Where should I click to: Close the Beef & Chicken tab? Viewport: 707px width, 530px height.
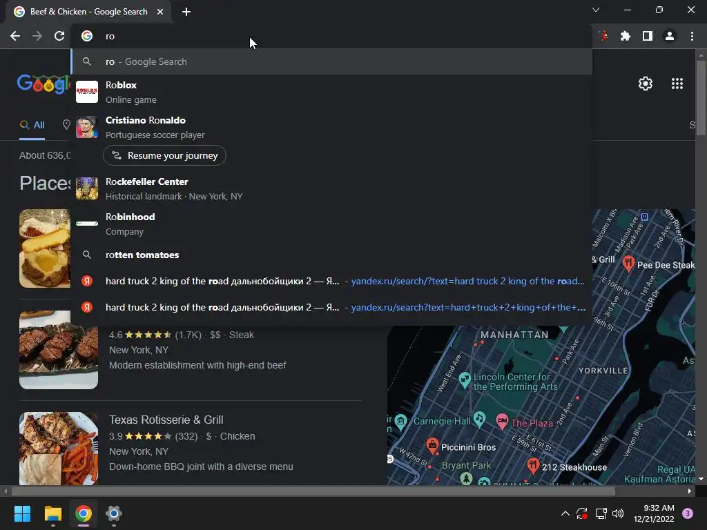[x=160, y=12]
